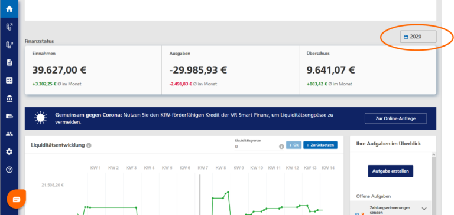Click the Ok button for Liquiditätsgrenze
Screen dimensions: 454x215
pos(294,145)
